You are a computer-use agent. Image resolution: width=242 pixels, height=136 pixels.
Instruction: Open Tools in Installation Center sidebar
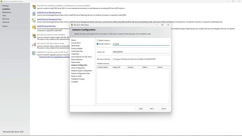[x=4, y=15]
